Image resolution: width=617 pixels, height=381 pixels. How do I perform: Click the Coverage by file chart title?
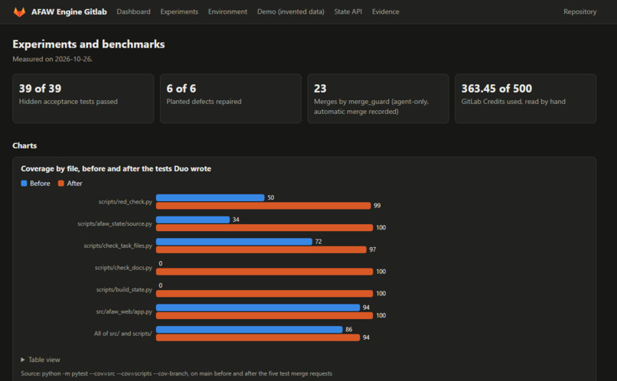coord(116,168)
